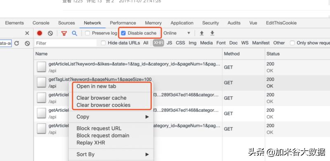
Task: Sort by the Status column header
Action: (297, 54)
